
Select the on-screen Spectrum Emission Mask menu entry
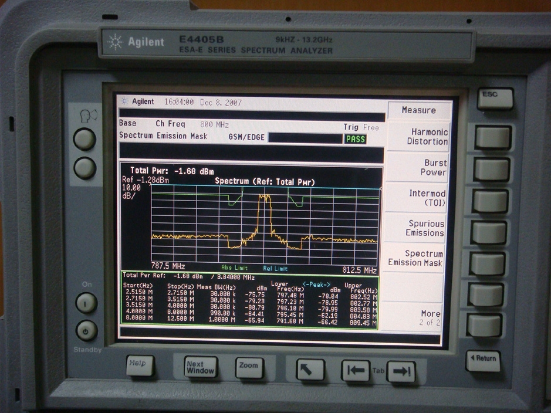[x=414, y=258]
